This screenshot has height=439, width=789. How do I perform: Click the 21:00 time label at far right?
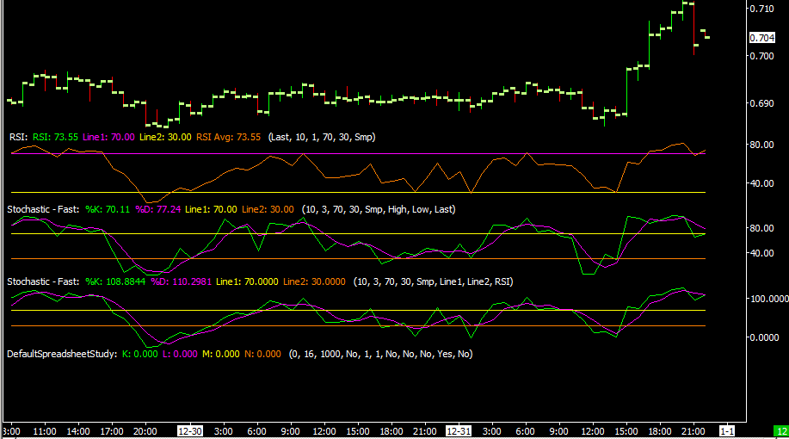(x=693, y=431)
